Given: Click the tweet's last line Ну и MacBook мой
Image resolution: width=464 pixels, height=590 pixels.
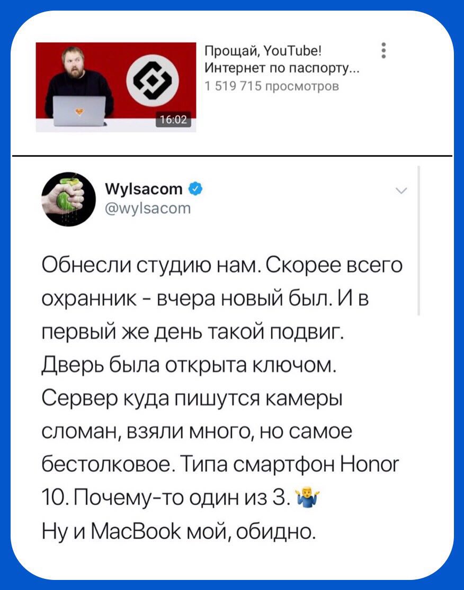Looking at the screenshot, I should (177, 530).
